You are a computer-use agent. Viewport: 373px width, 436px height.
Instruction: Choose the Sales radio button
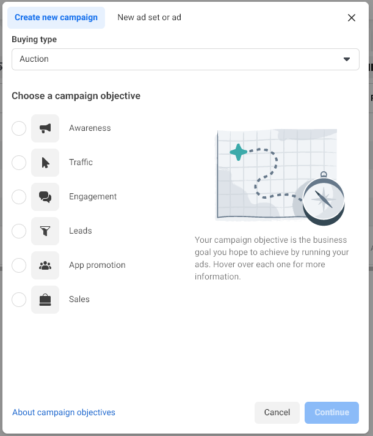pyautogui.click(x=19, y=300)
